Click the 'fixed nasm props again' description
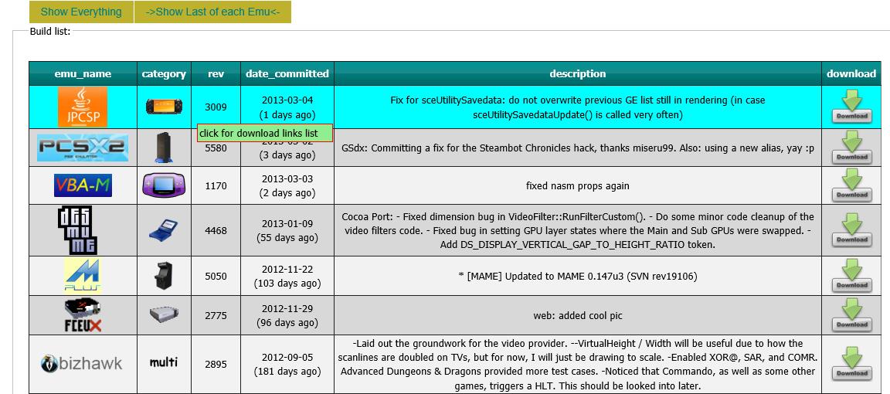 (578, 185)
